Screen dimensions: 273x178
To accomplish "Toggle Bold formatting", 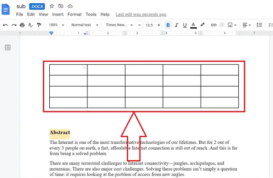I will tap(168, 25).
